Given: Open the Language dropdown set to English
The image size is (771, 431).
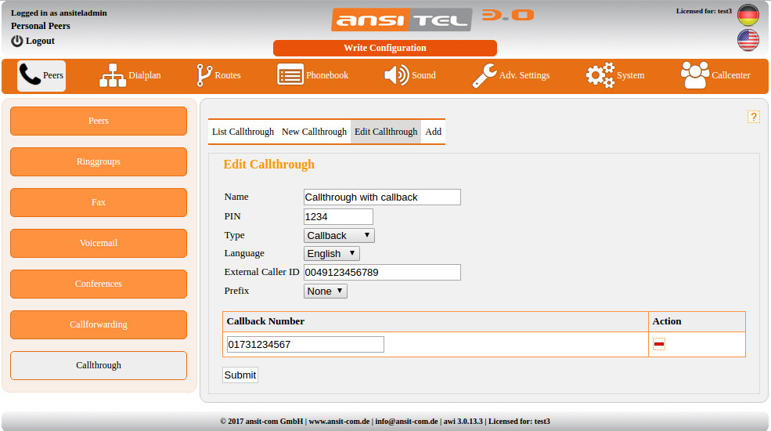Looking at the screenshot, I should pos(331,253).
